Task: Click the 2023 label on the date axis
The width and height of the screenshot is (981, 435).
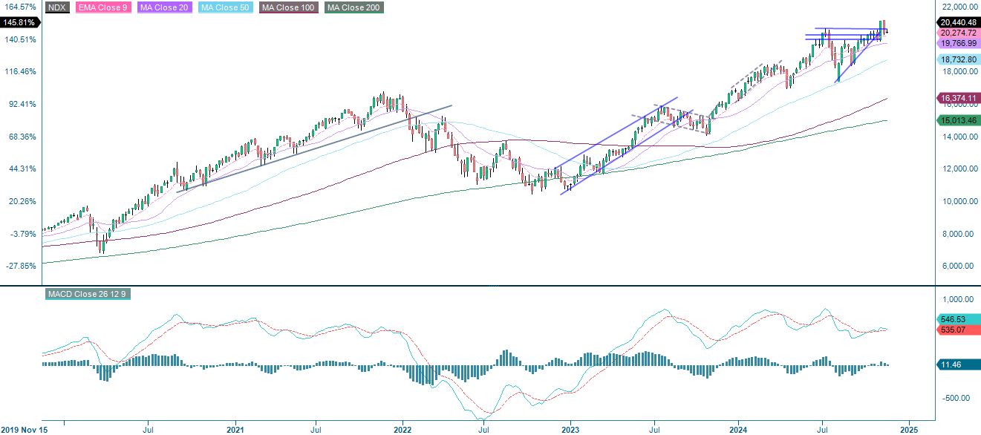Action: point(571,429)
